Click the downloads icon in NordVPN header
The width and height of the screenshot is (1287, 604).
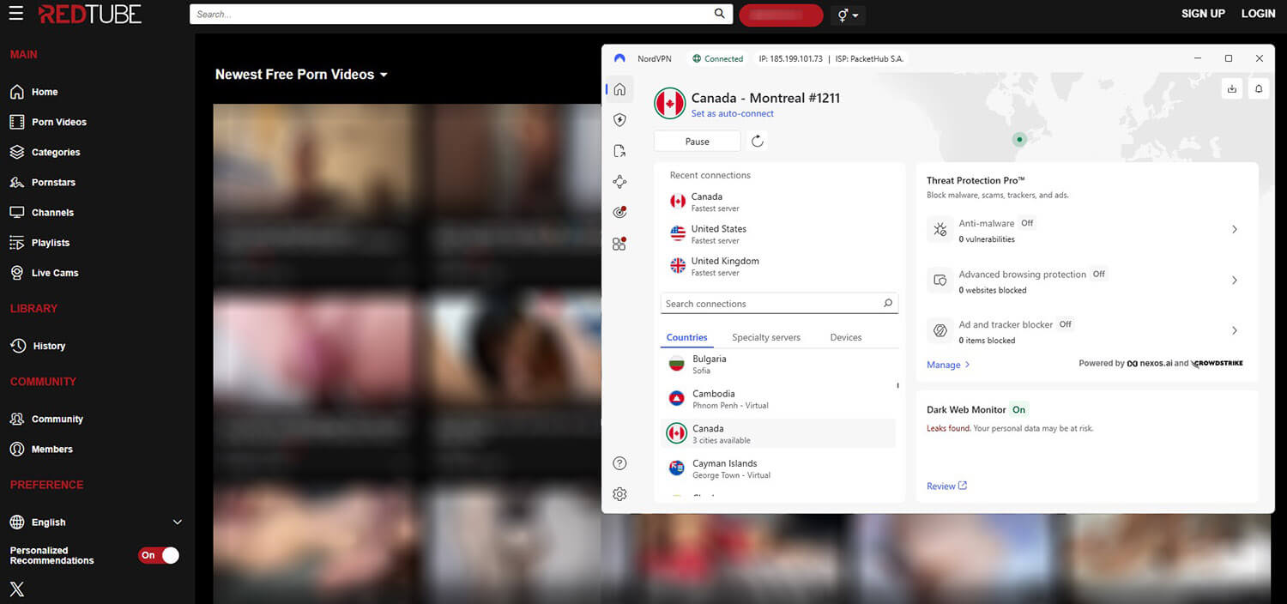(x=1232, y=88)
